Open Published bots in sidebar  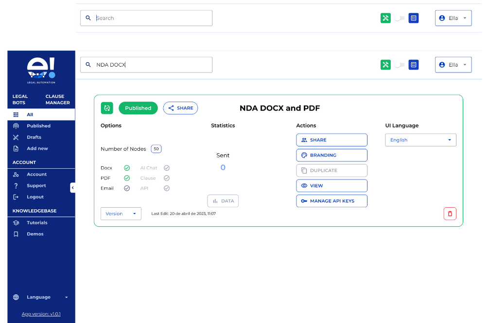[x=38, y=126]
